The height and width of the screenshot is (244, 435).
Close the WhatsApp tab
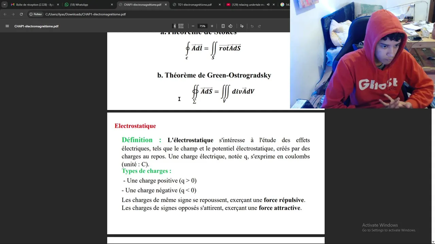point(112,5)
